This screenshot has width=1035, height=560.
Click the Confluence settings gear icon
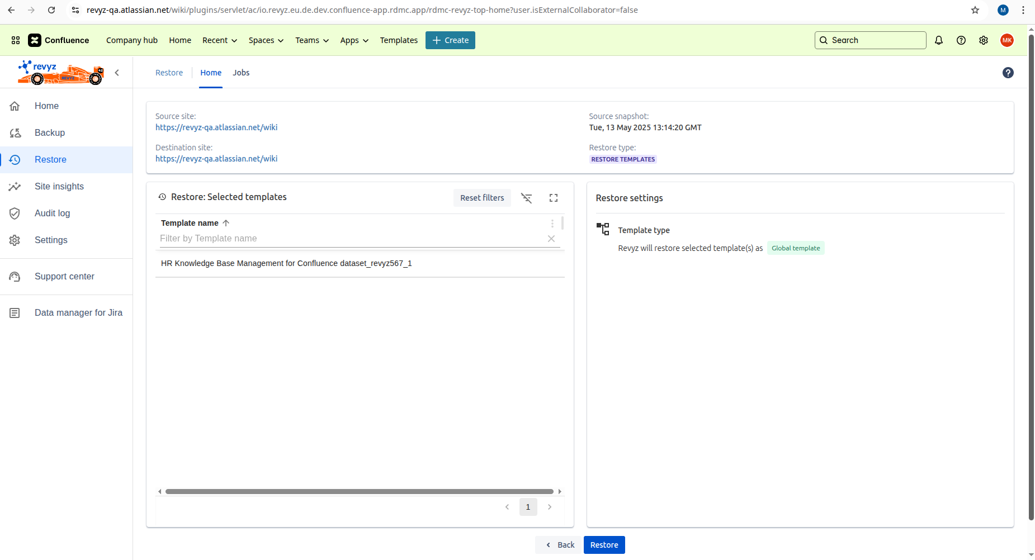pyautogui.click(x=984, y=40)
